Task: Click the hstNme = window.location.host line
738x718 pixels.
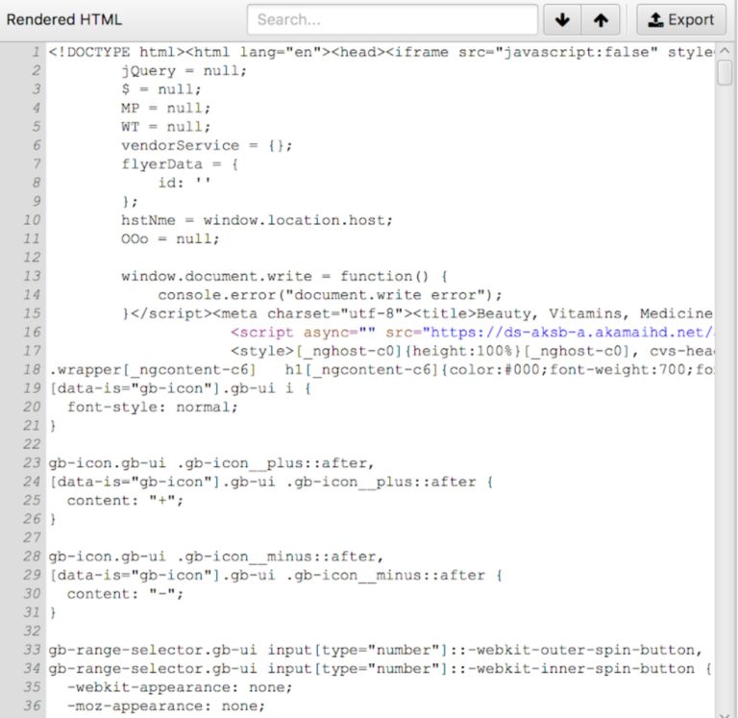Action: 257,220
